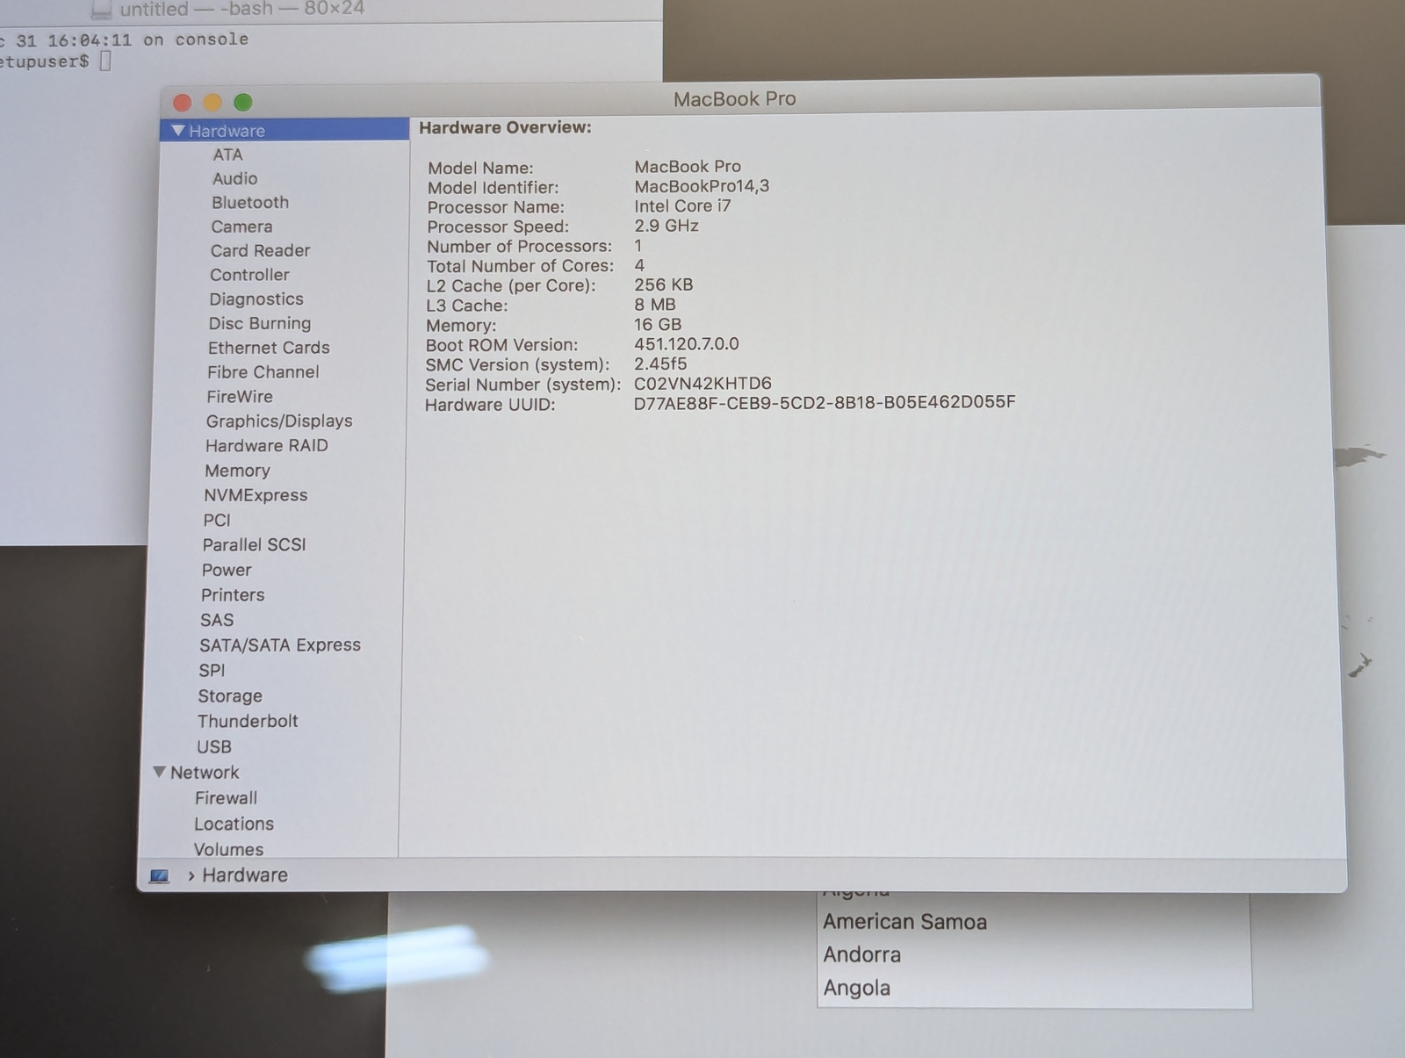Zoom the MacBook Pro window
Image resolution: width=1405 pixels, height=1058 pixels.
[243, 103]
